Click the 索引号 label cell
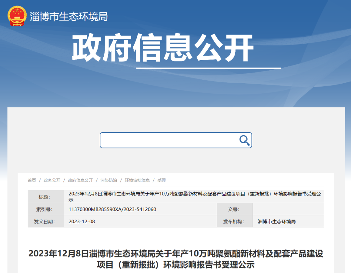Screen dimensions: 351x273 click(x=45, y=209)
